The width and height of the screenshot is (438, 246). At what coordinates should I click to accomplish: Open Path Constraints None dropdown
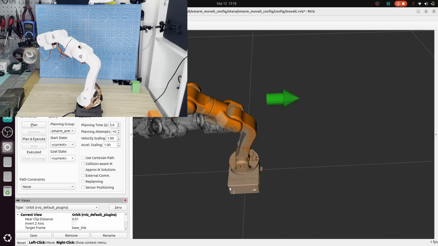[48, 187]
